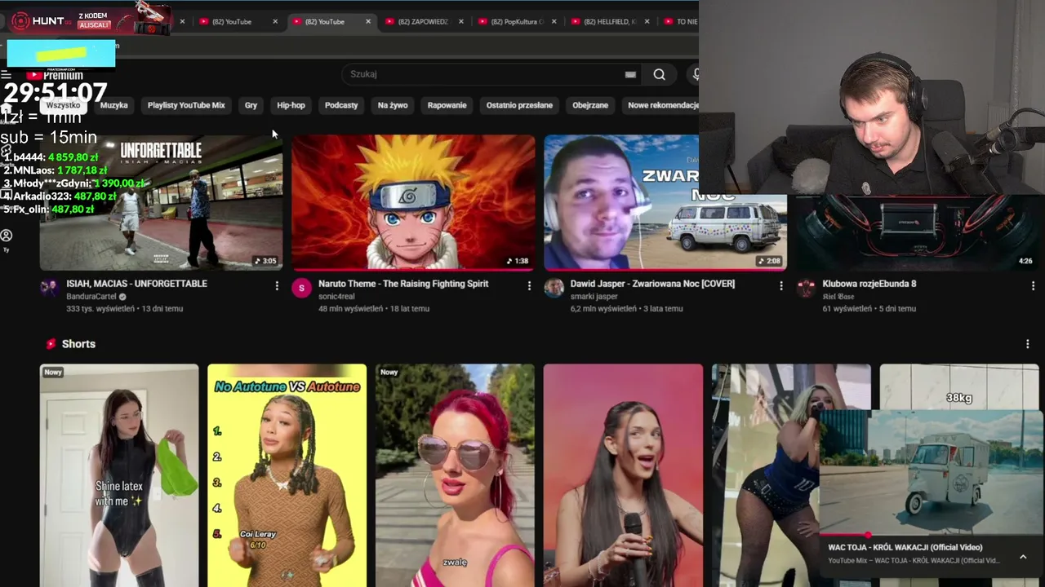Open more options for Zwariowana Noc video

[x=781, y=285]
